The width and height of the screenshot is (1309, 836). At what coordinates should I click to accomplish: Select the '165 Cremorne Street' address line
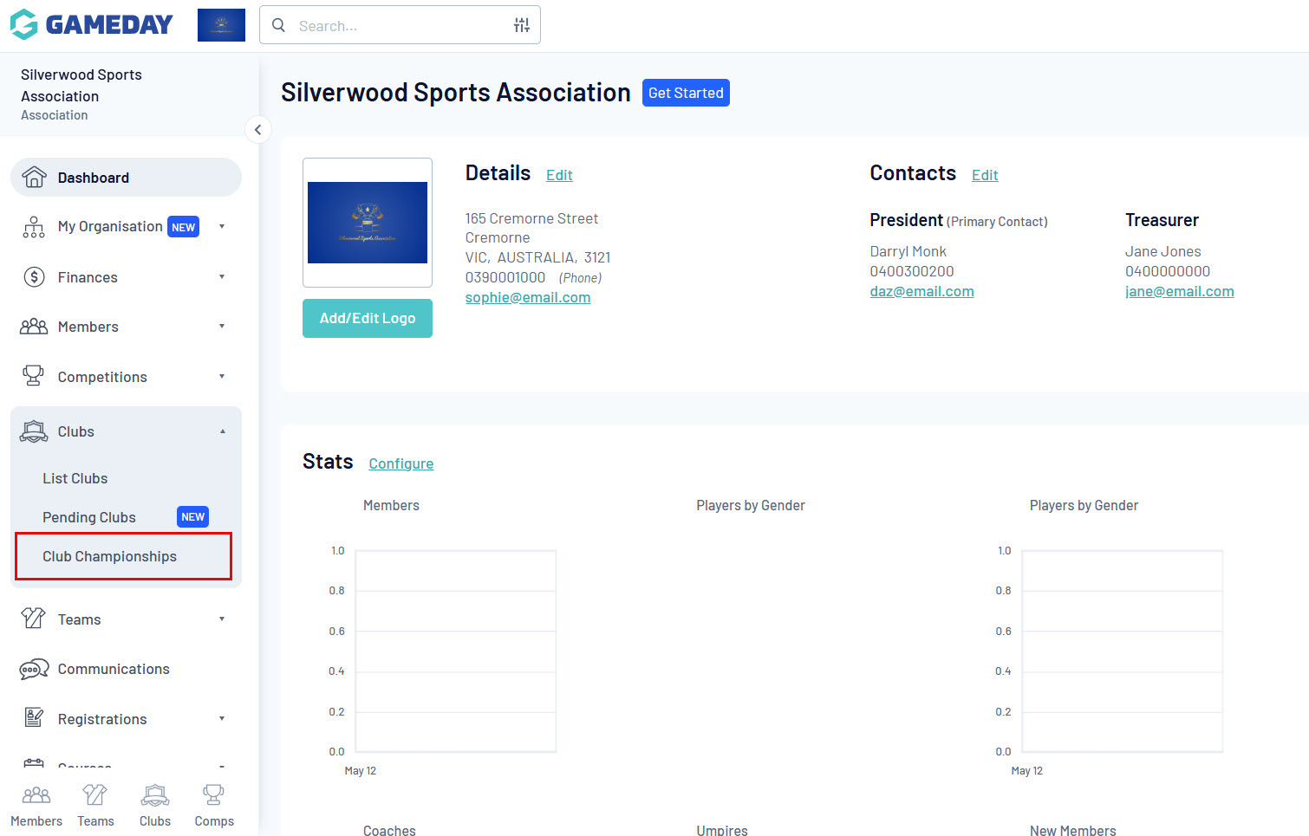click(531, 218)
